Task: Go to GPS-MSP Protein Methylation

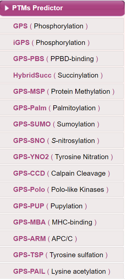Action: 62,91
